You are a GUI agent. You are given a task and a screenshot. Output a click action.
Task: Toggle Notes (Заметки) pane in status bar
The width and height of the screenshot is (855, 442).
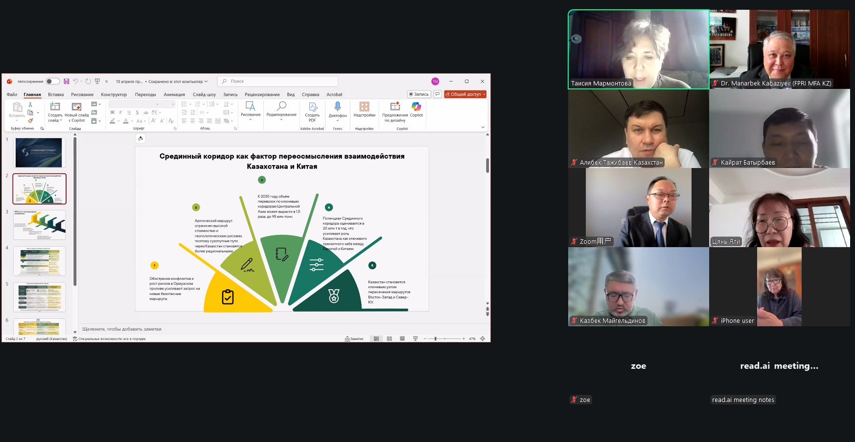point(354,338)
